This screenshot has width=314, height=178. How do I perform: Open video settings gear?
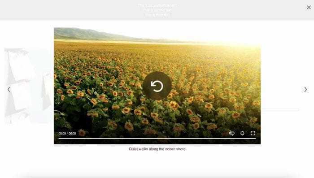242,133
